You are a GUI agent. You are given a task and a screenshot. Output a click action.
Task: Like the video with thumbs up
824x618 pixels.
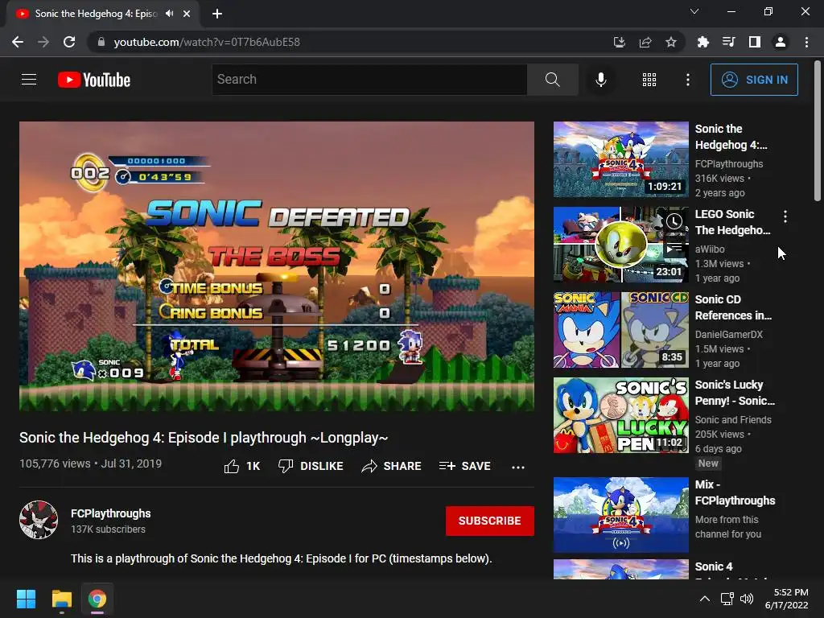click(x=242, y=466)
